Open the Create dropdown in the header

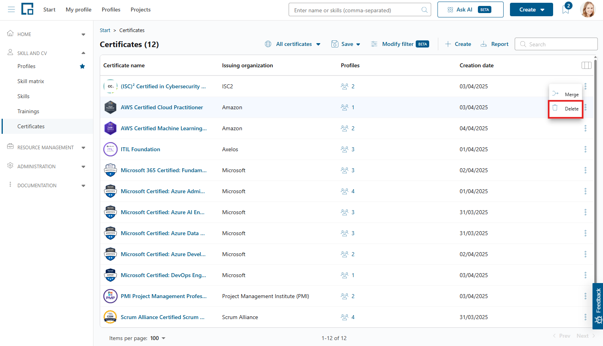[531, 10]
